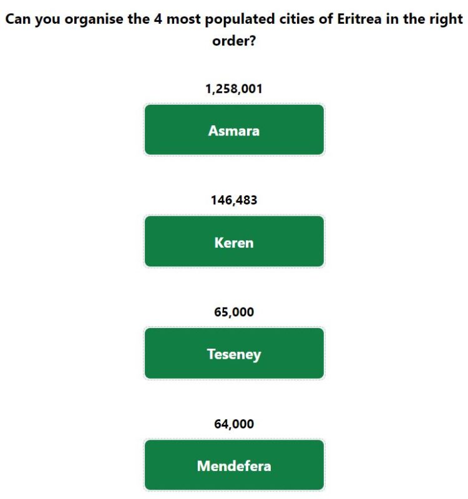
Task: Select the Keren answer card
Action: [234, 241]
